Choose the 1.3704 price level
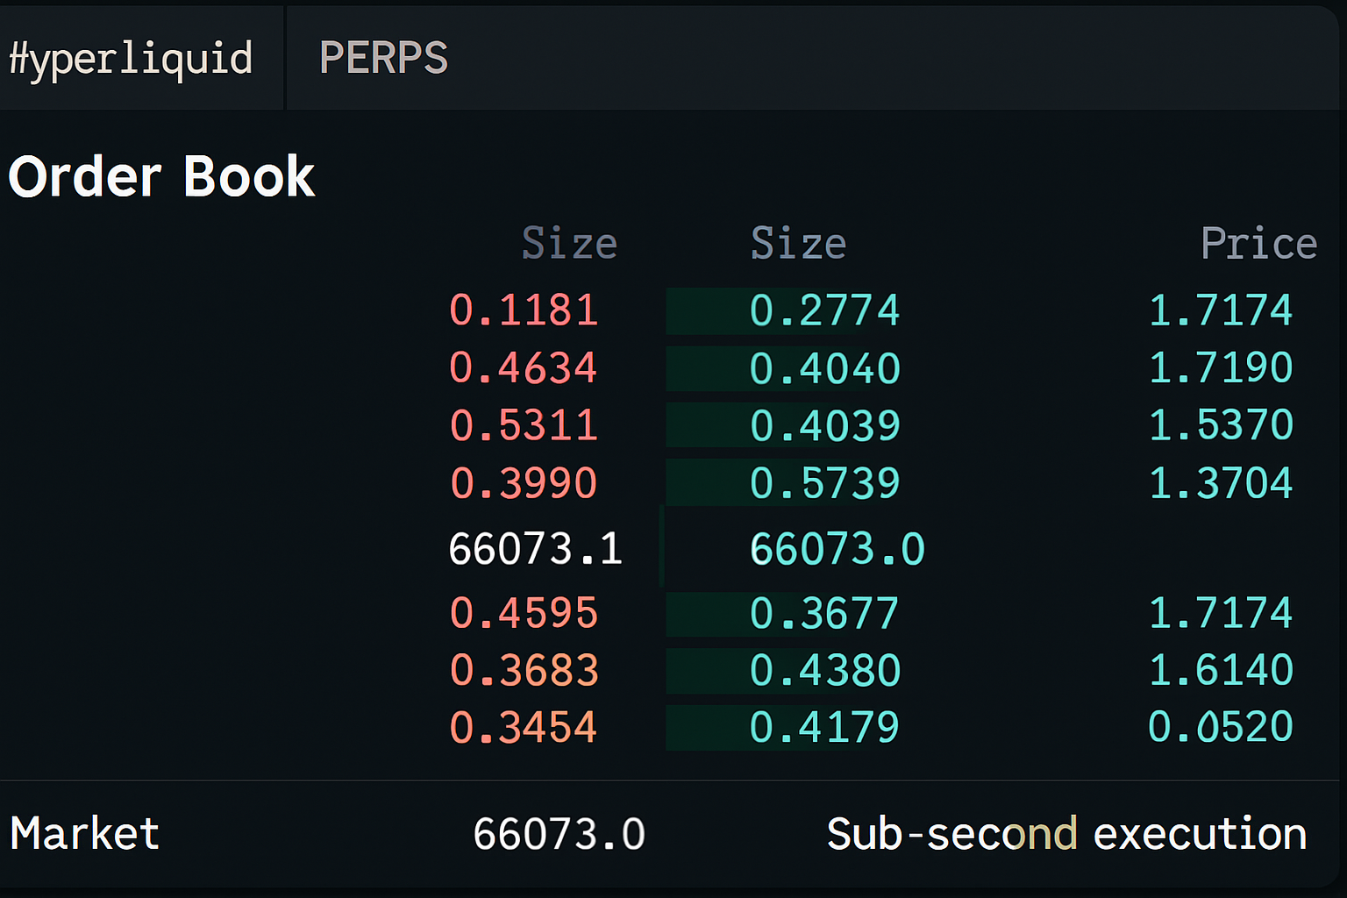Image resolution: width=1347 pixels, height=898 pixels. coord(1220,483)
